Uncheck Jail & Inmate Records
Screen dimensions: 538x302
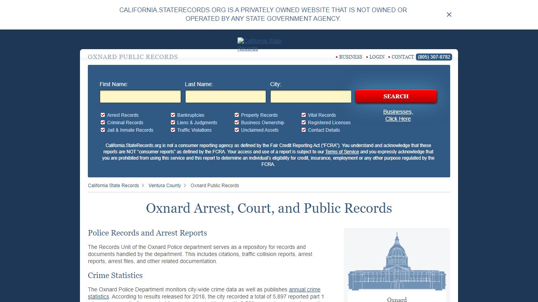[x=103, y=130]
